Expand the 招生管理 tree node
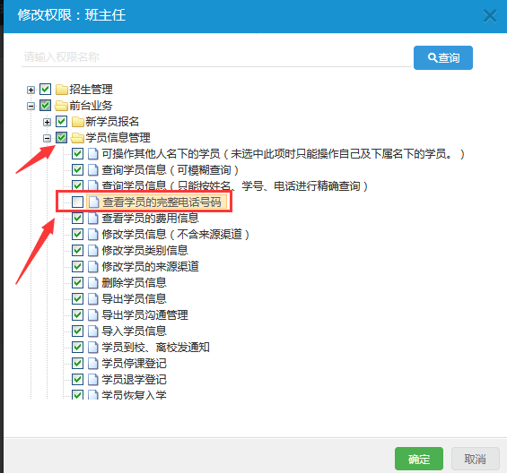Image resolution: width=507 pixels, height=473 pixels. coord(31,90)
